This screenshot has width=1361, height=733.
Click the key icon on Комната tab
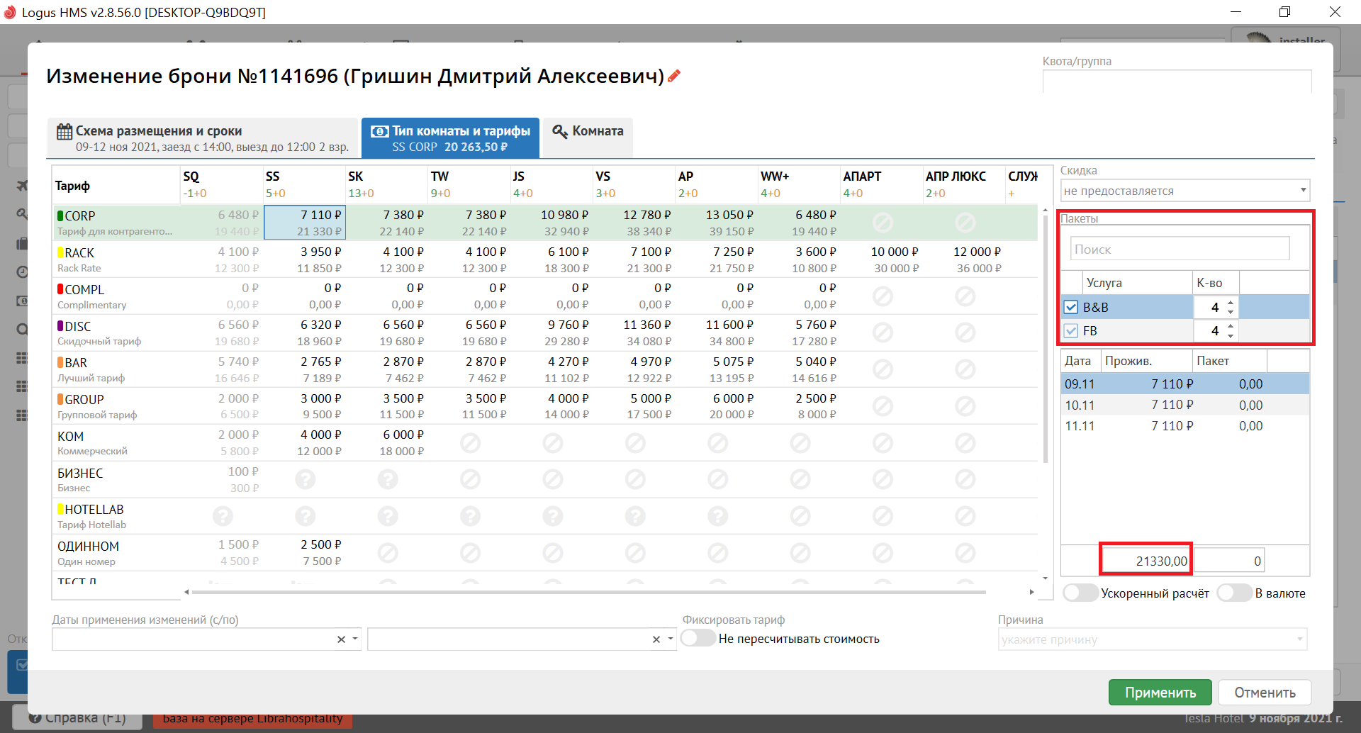(x=560, y=132)
